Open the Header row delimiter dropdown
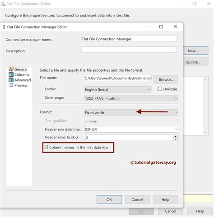 [x=131, y=129]
